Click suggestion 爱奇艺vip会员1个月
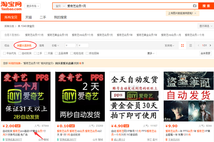Viewport: 214px width, 142px height. coord(82,35)
